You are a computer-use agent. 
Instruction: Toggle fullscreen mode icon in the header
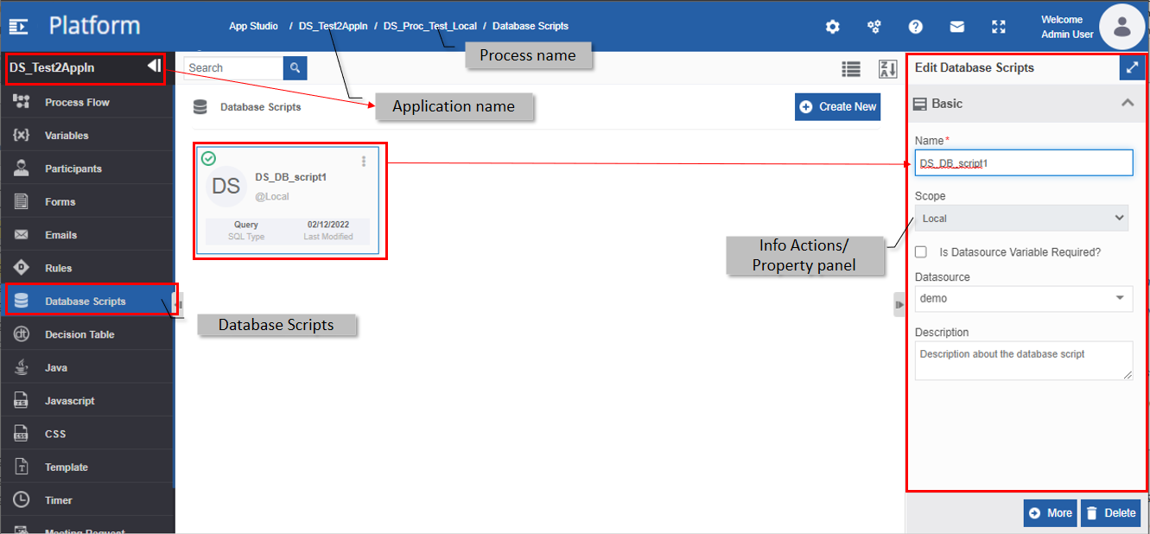click(999, 27)
